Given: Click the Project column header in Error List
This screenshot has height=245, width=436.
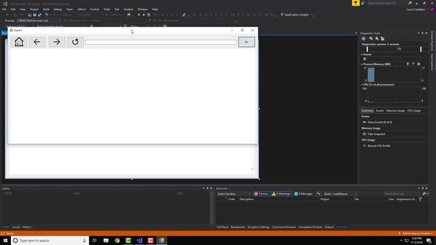Looking at the screenshot, I should [x=324, y=199].
